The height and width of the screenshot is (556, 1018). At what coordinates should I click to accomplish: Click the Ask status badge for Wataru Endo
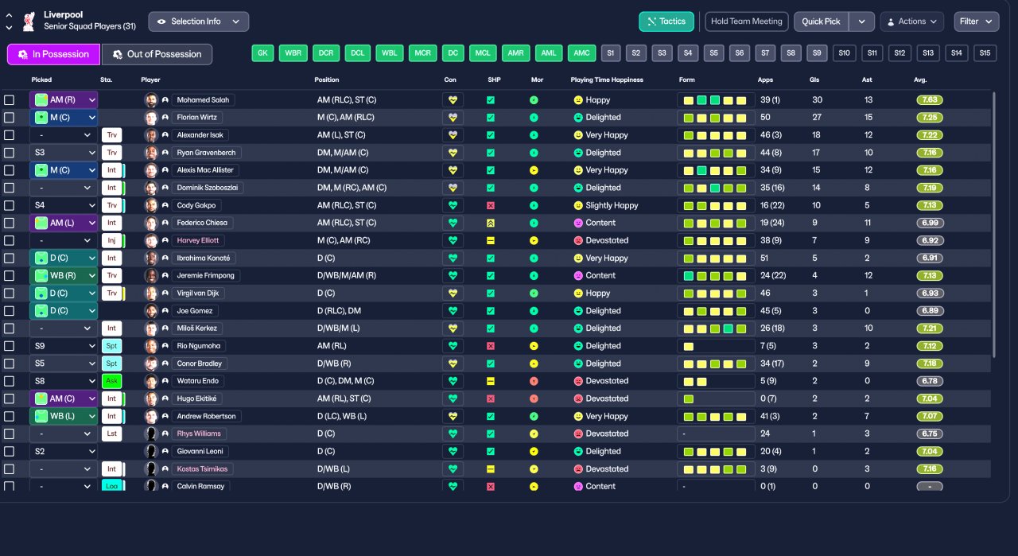point(112,381)
